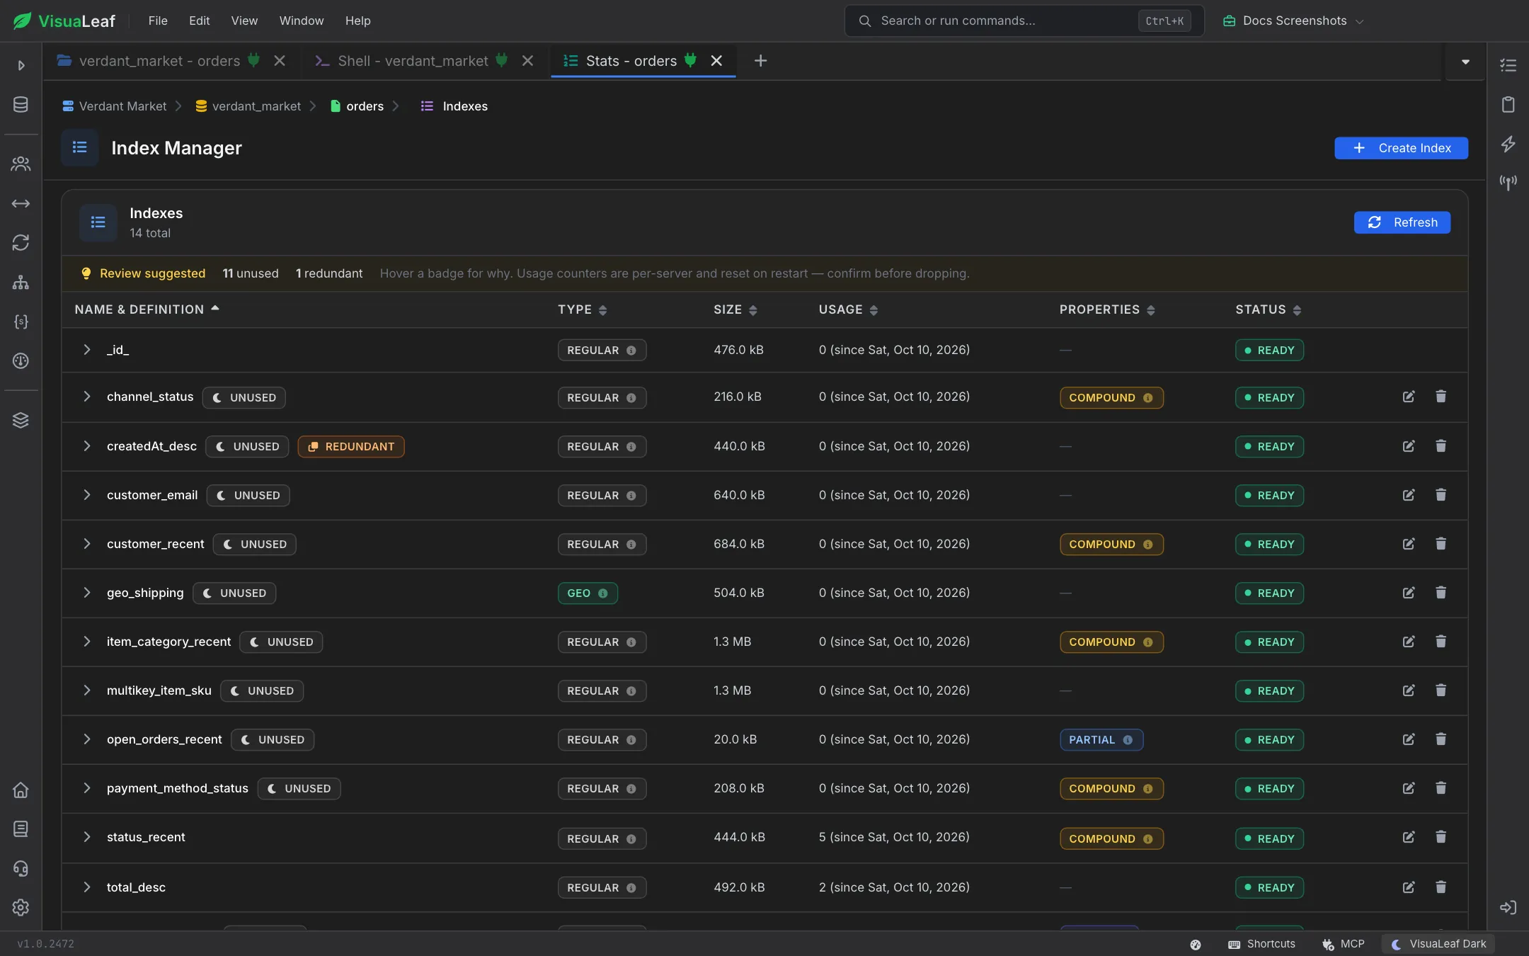This screenshot has height=956, width=1529.
Task: Click the broadcast antenna icon in right panel
Action: pos(1508,183)
